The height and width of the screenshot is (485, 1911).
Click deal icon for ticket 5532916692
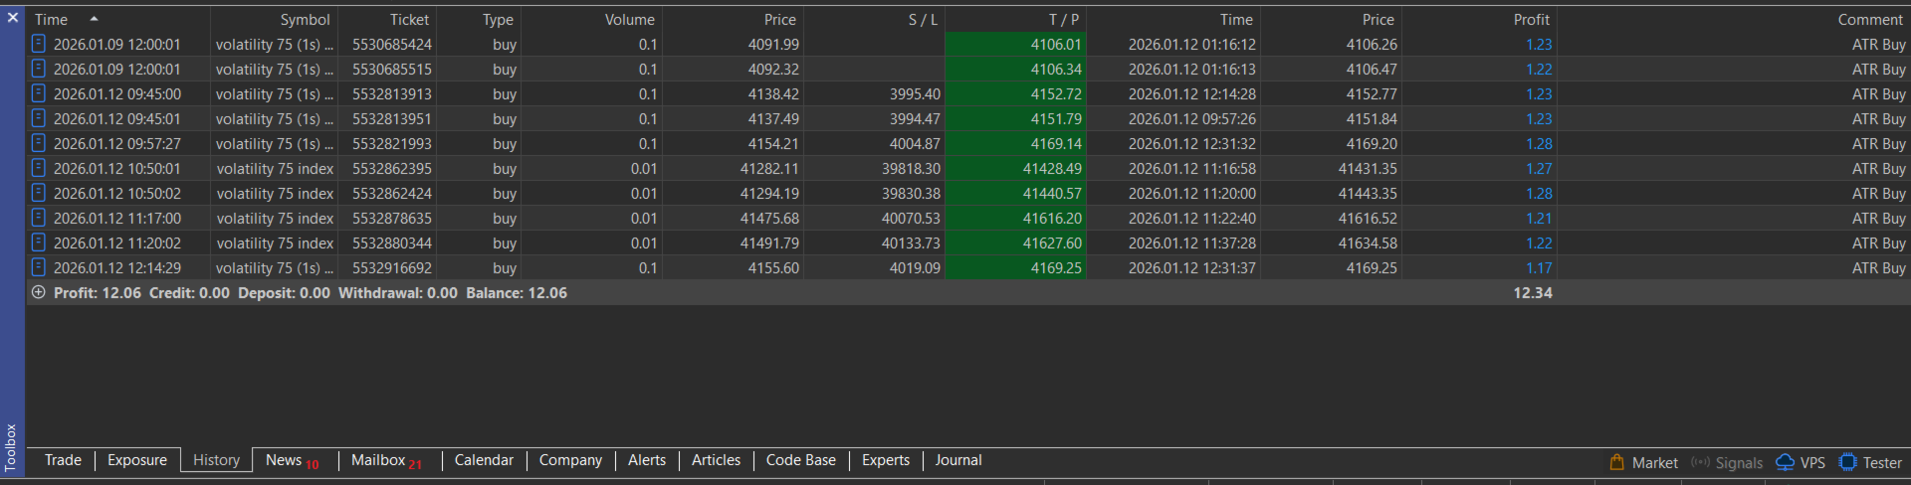(39, 267)
